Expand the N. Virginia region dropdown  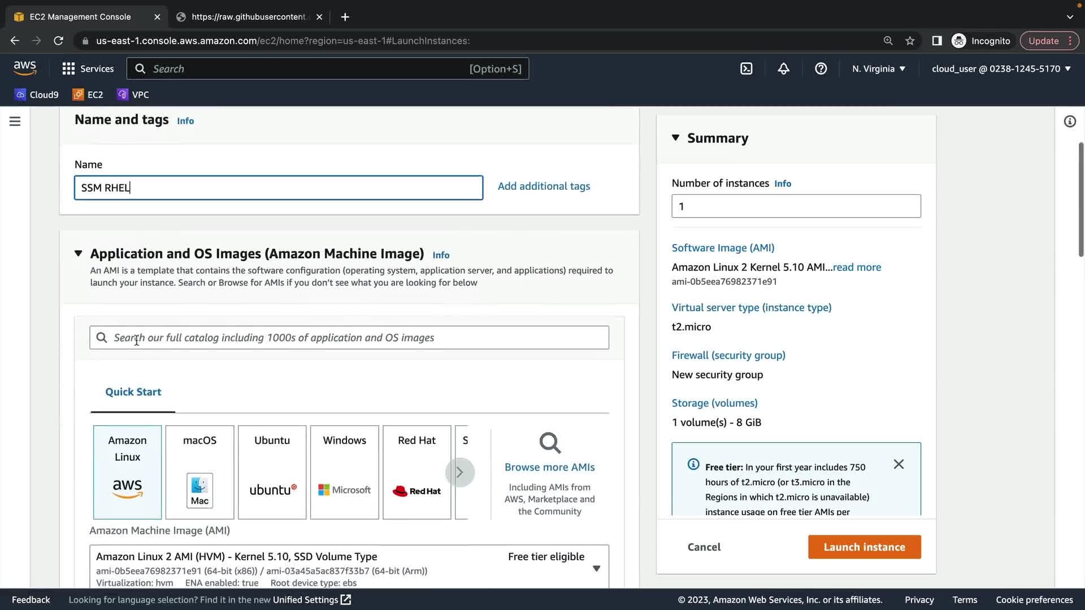(x=878, y=69)
